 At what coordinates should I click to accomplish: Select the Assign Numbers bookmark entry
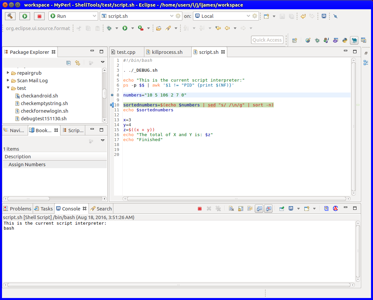tap(55, 165)
